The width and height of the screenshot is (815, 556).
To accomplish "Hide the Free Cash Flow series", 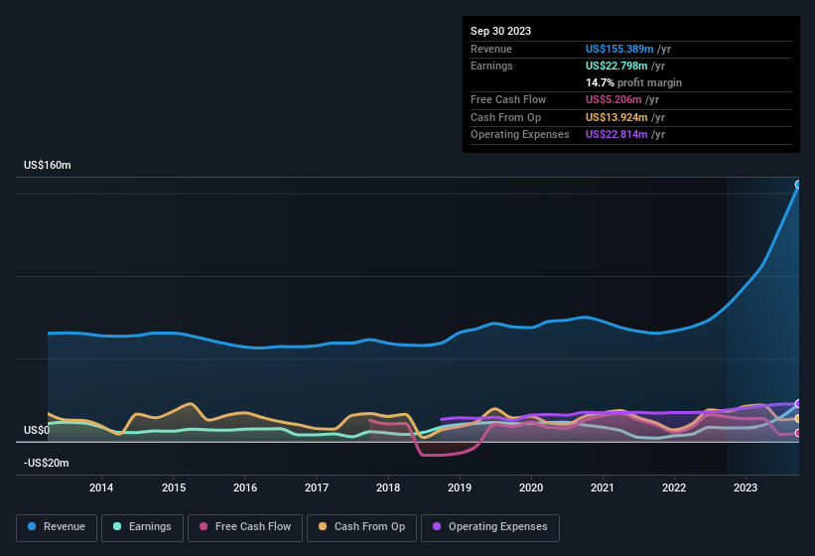I will pos(245,527).
